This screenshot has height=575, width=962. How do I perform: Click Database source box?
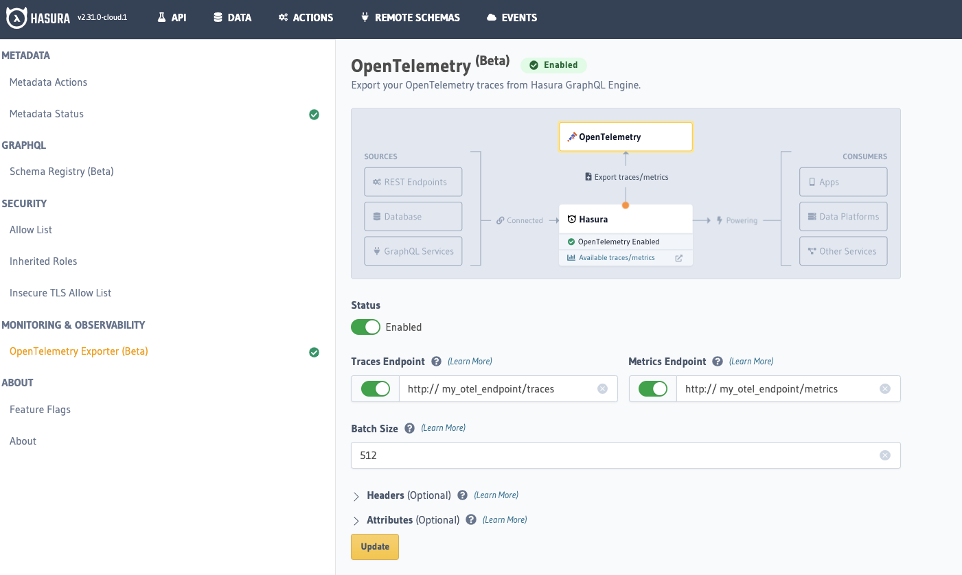pyautogui.click(x=413, y=216)
